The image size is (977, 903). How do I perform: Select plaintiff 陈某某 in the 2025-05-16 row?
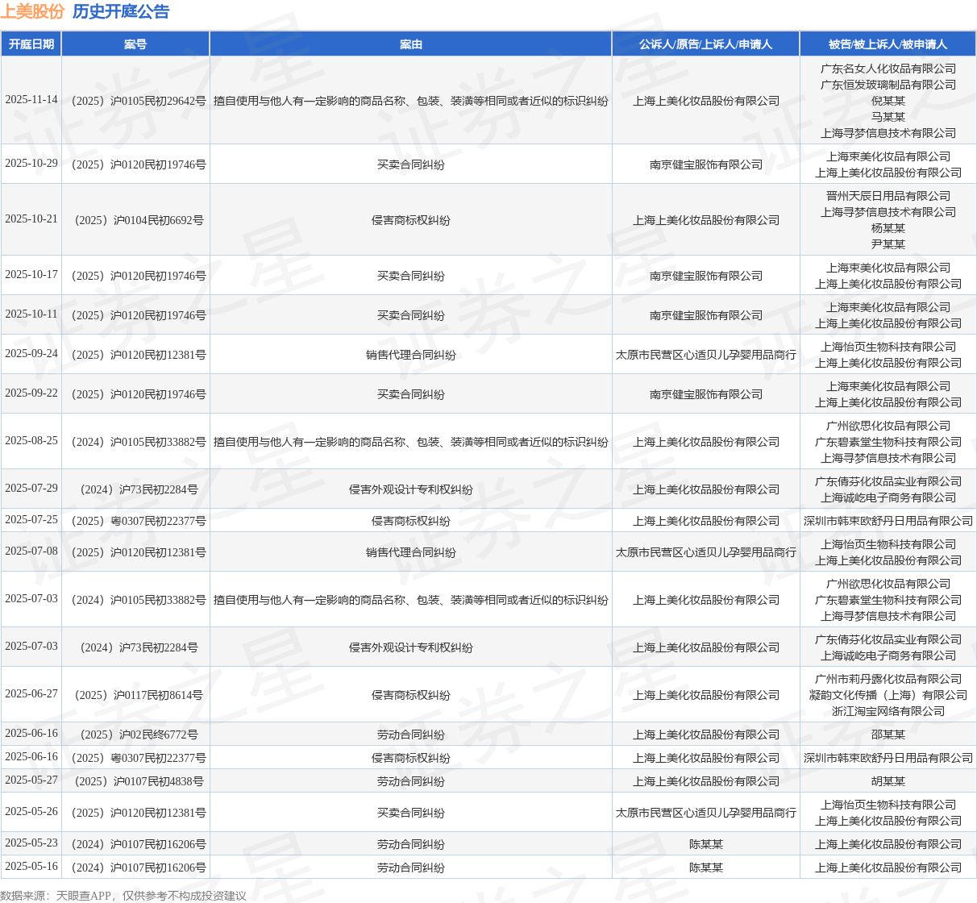(x=706, y=868)
